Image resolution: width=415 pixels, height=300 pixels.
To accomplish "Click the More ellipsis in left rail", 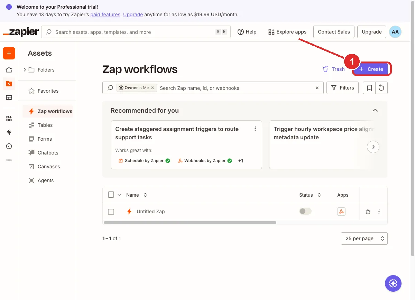I will pyautogui.click(x=9, y=160).
